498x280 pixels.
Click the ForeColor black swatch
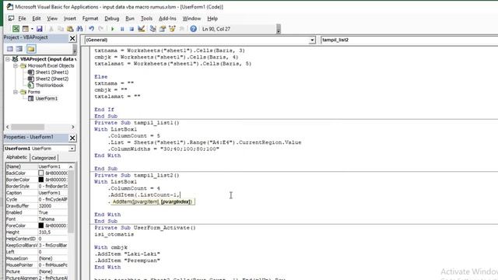click(x=41, y=226)
